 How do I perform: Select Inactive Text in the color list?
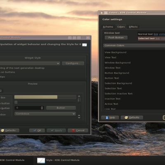(x=113, y=99)
